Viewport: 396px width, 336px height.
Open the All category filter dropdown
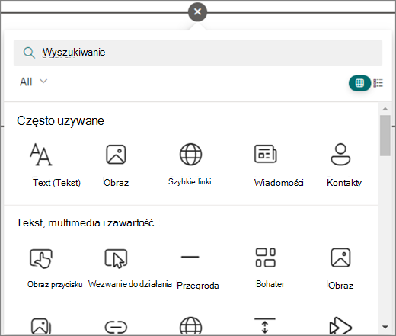[34, 82]
